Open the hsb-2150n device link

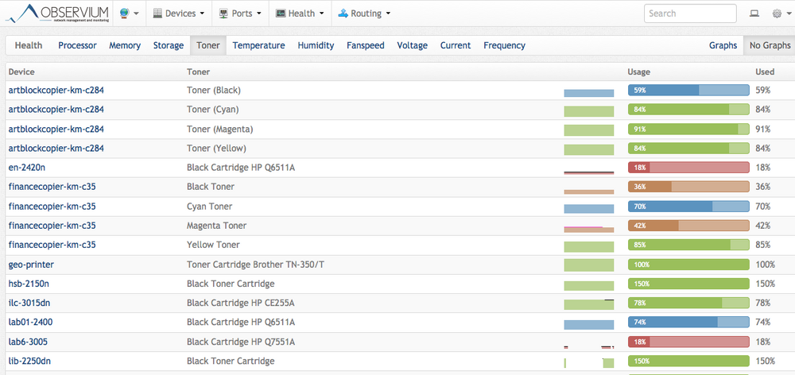point(29,284)
